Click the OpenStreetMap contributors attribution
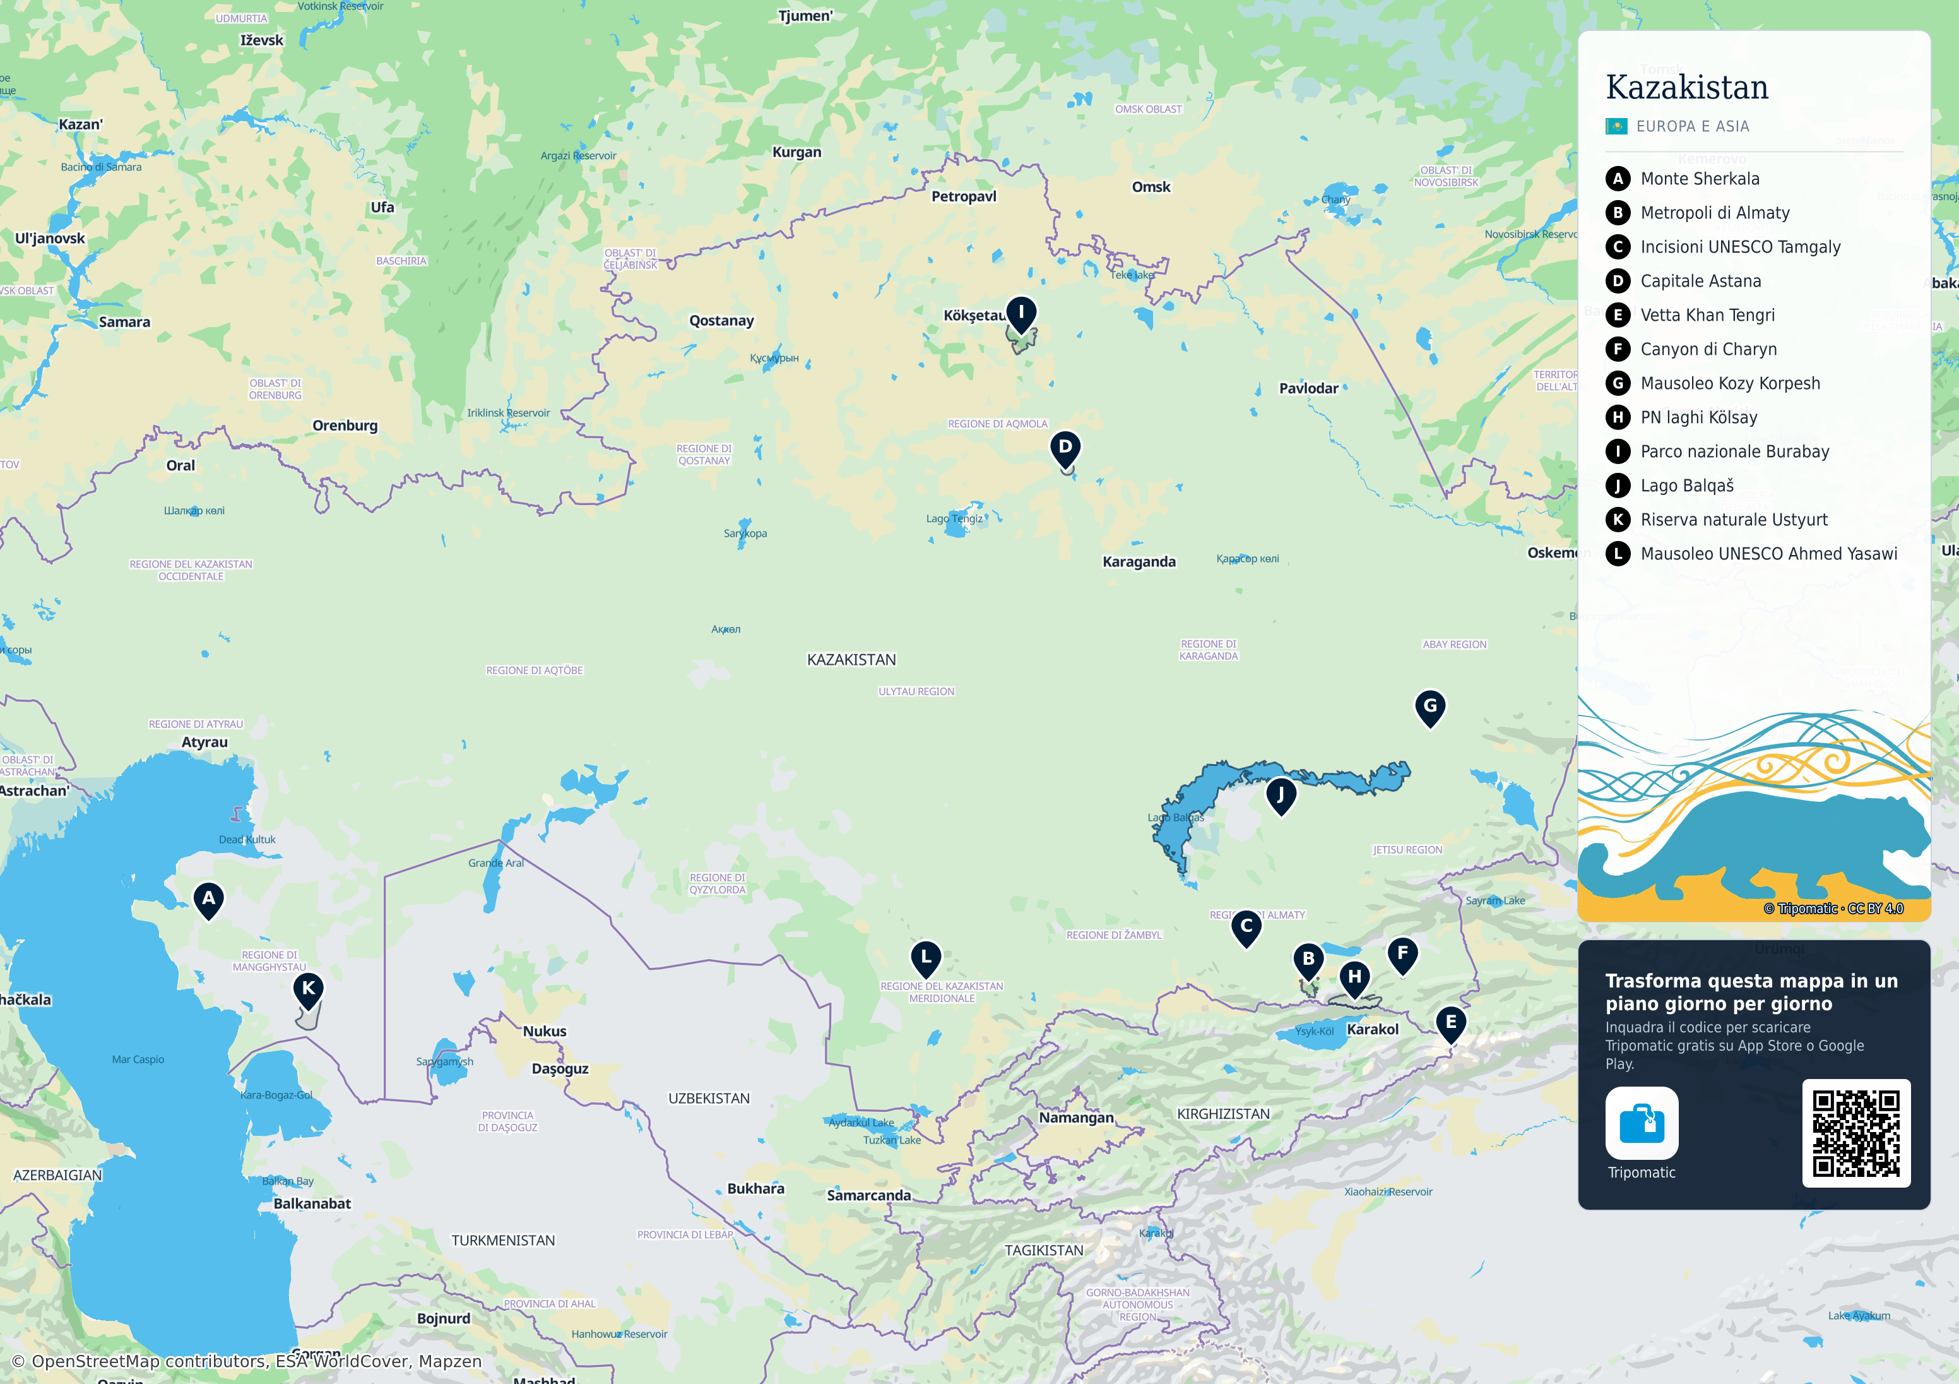1959x1384 pixels. point(247,1361)
